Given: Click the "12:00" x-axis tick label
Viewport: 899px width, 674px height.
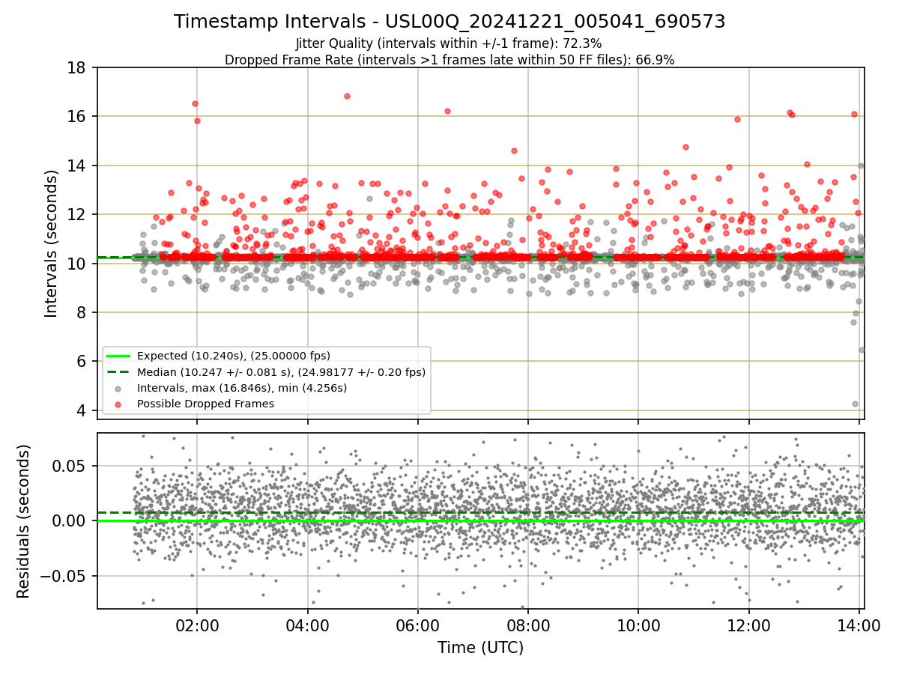Looking at the screenshot, I should tap(749, 625).
